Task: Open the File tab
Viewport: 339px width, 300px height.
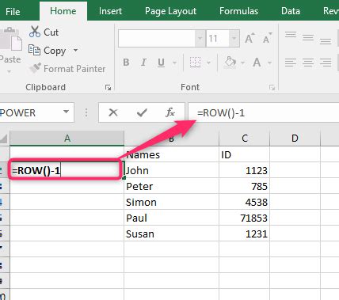Action: tap(13, 11)
